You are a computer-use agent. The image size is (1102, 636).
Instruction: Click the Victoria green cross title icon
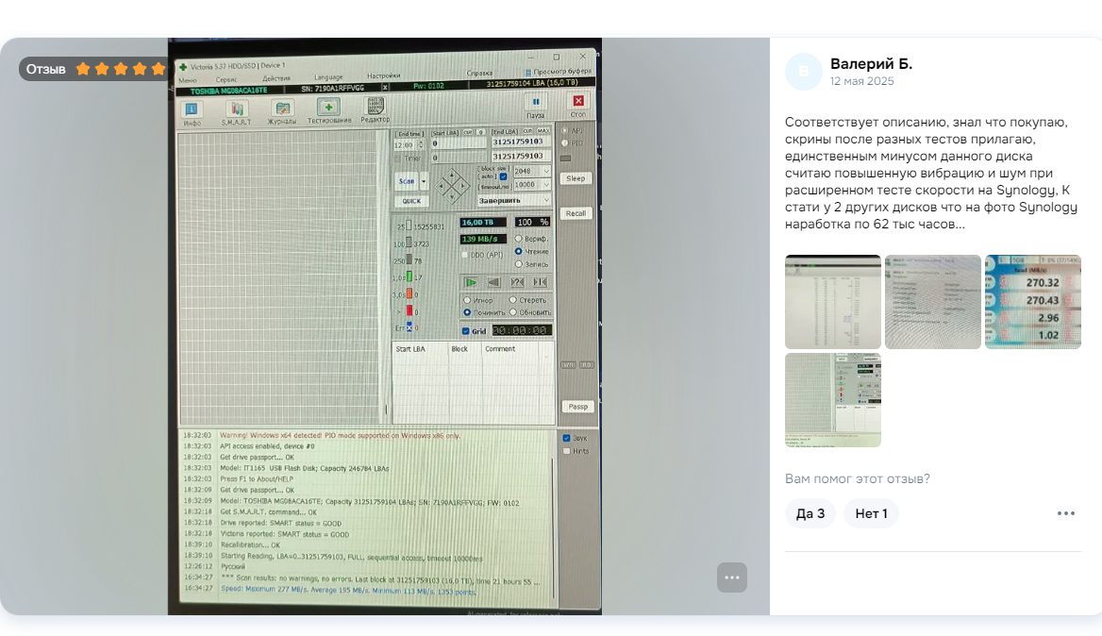[183, 67]
